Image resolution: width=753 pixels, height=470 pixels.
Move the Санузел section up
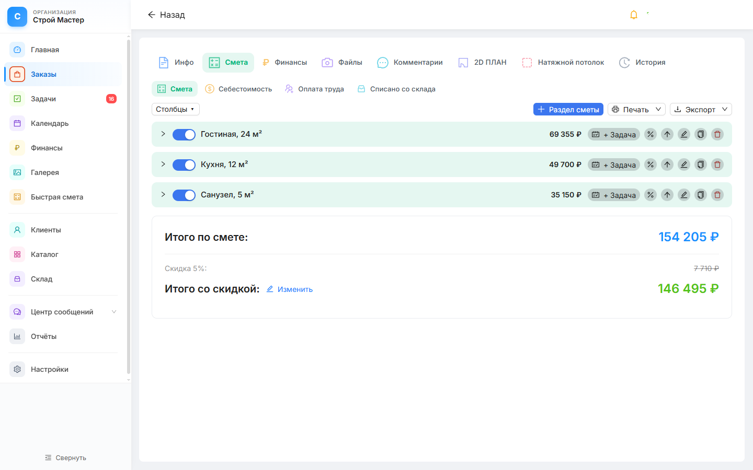click(667, 195)
